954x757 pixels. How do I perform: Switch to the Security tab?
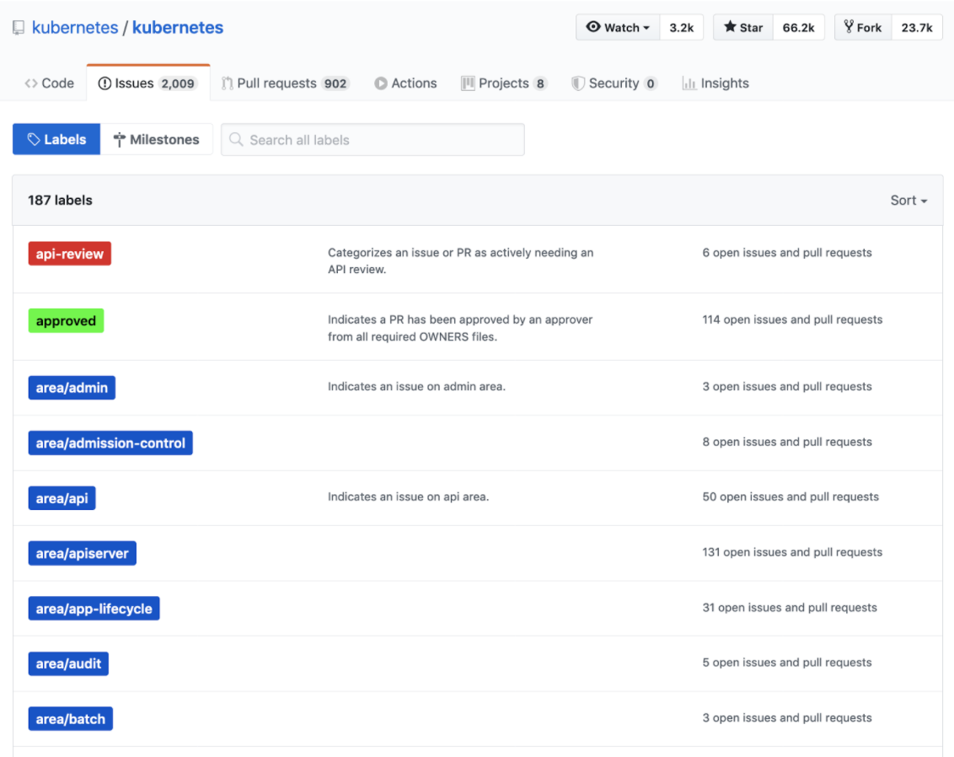click(614, 83)
